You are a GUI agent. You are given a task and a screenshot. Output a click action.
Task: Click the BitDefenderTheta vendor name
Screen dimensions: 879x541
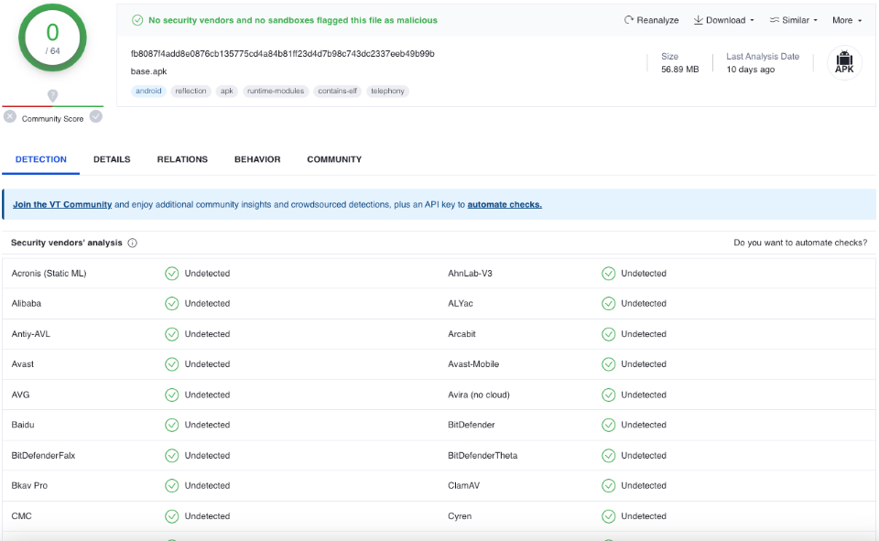pos(483,455)
